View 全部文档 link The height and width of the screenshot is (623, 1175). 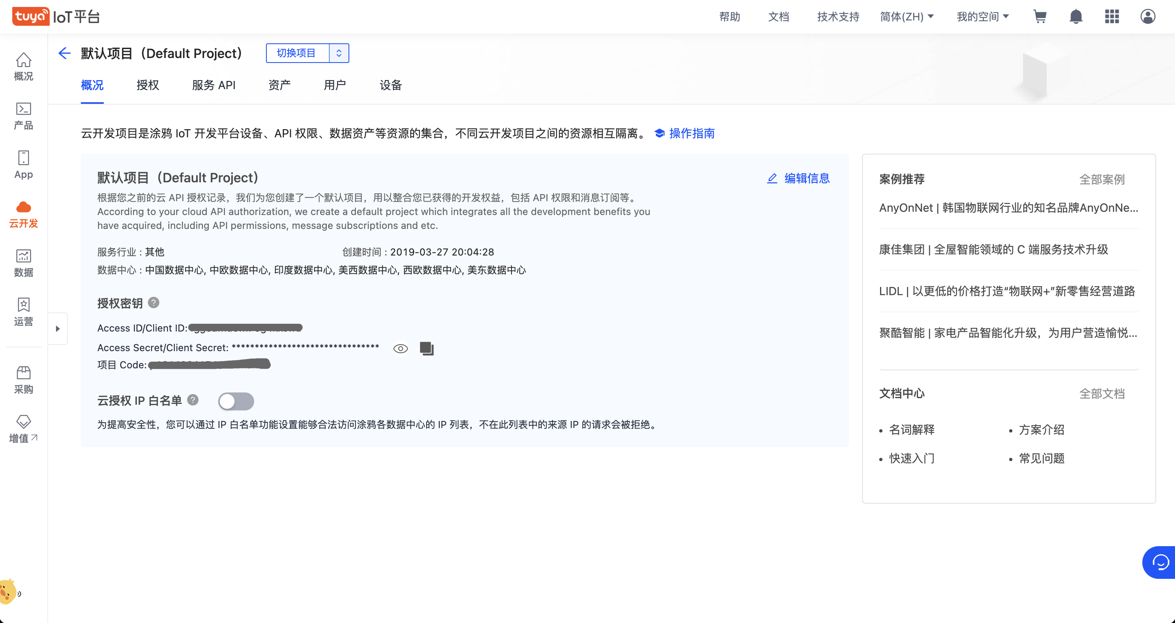click(x=1102, y=393)
